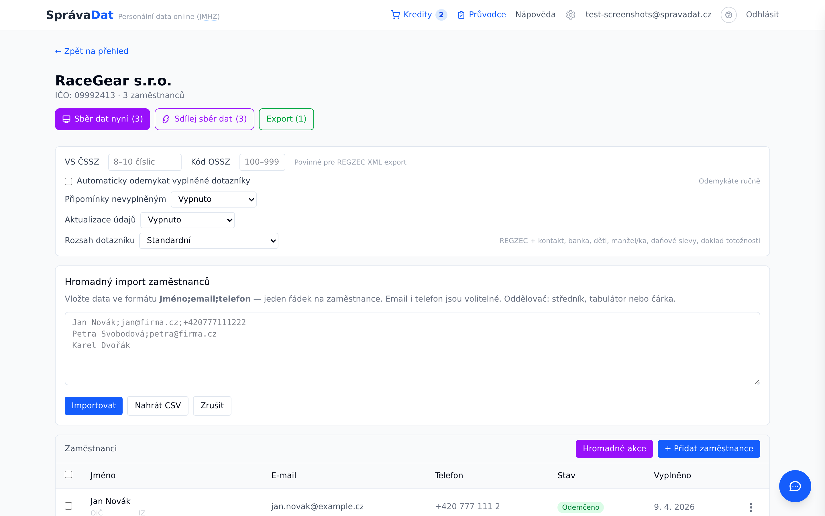The image size is (825, 516).
Task: Click the Export (1) button
Action: (286, 119)
